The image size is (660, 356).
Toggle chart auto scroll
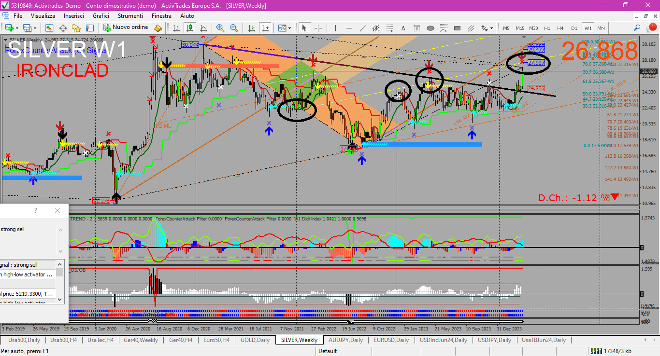(x=252, y=28)
